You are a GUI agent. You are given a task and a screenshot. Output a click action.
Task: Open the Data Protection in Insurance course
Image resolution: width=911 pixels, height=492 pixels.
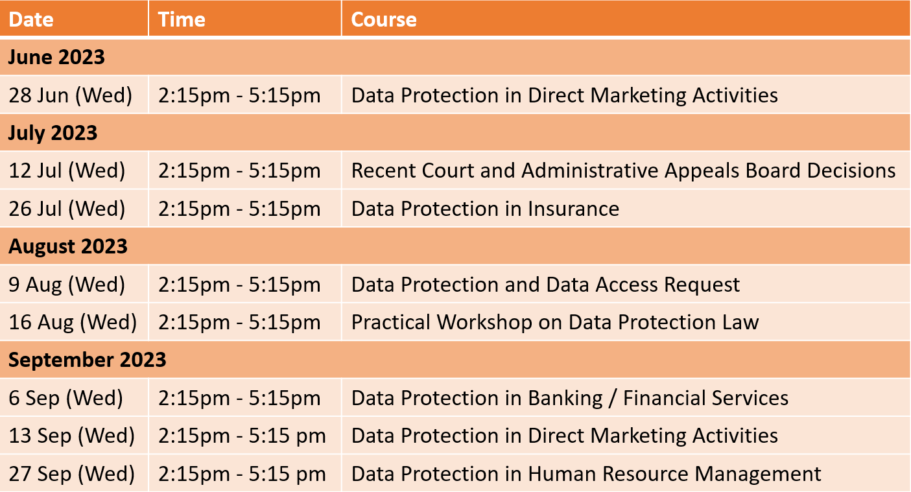[x=485, y=209]
